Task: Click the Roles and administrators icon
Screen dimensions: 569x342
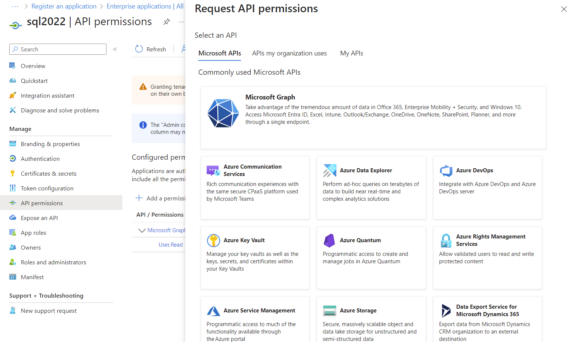Action: [13, 262]
